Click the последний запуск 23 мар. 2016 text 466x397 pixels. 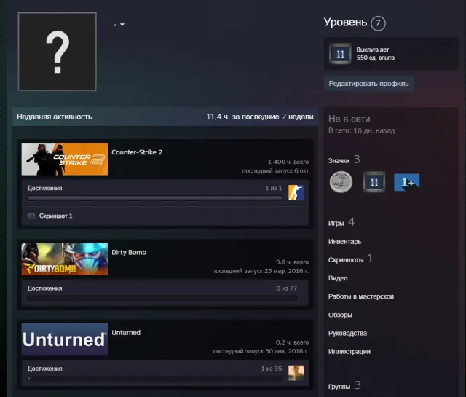coord(261,271)
